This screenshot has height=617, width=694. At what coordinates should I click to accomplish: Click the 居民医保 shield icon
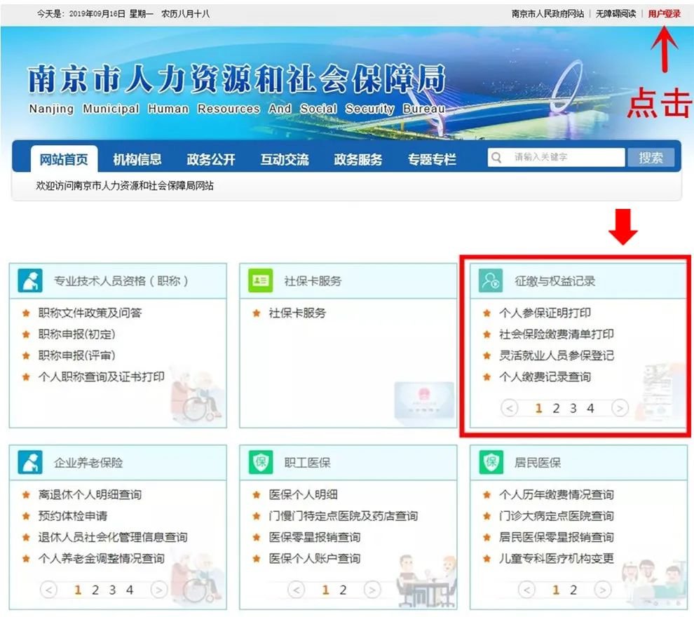[x=491, y=462]
